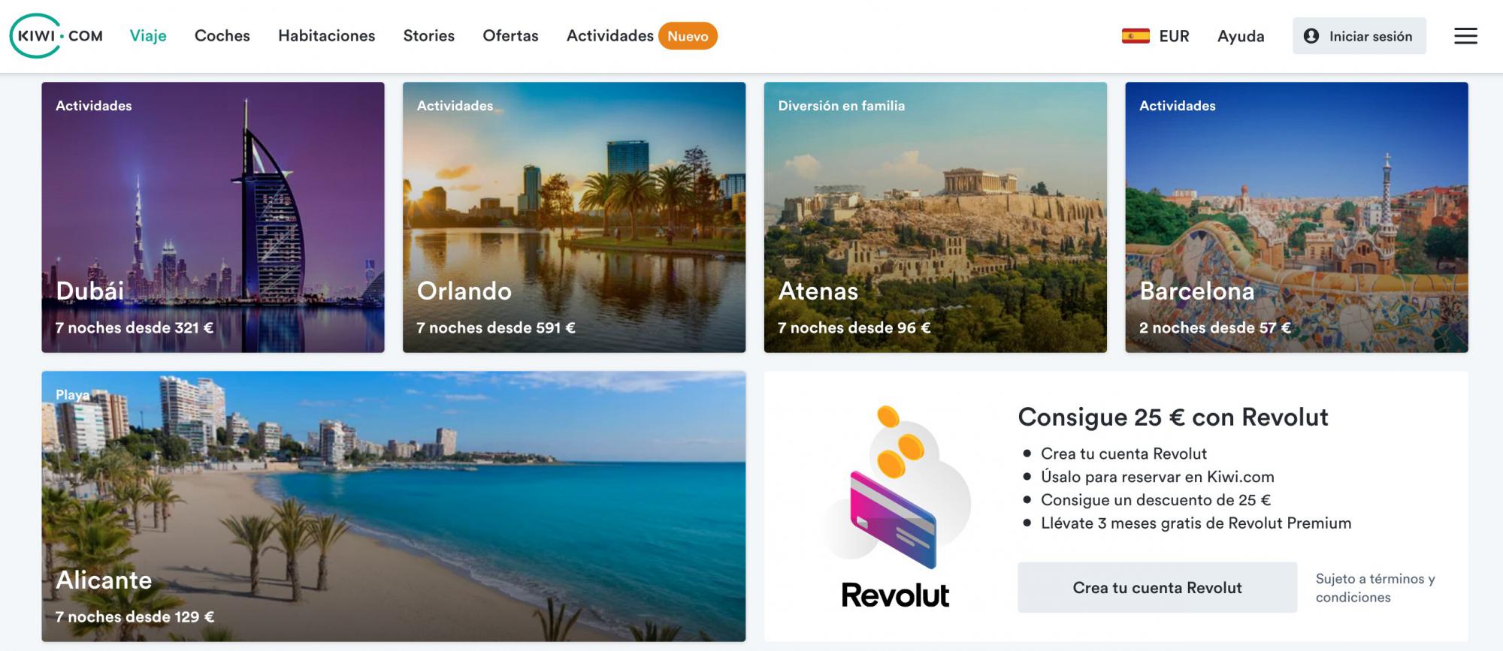Click the Spanish flag icon
Image resolution: width=1503 pixels, height=651 pixels.
coord(1136,36)
